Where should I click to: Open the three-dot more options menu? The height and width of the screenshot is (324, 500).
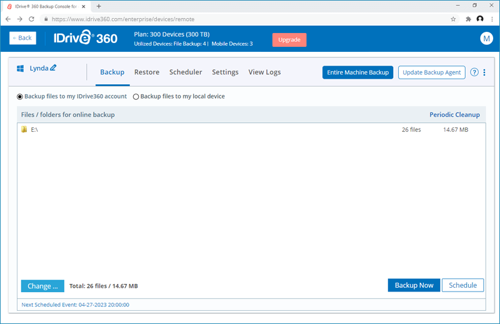point(484,72)
